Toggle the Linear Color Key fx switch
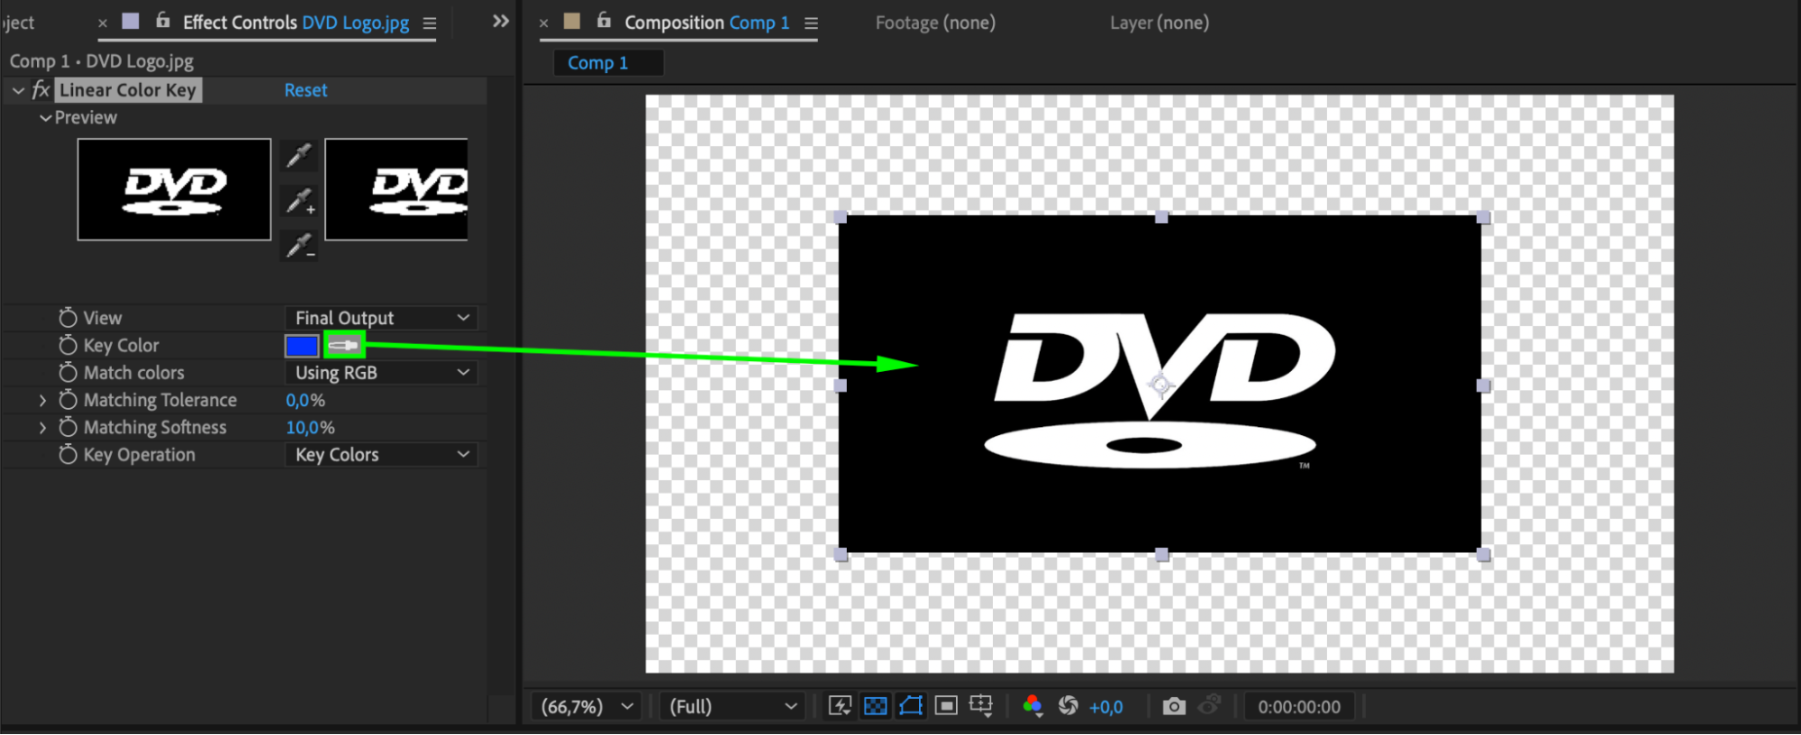The height and width of the screenshot is (735, 1801). point(41,90)
